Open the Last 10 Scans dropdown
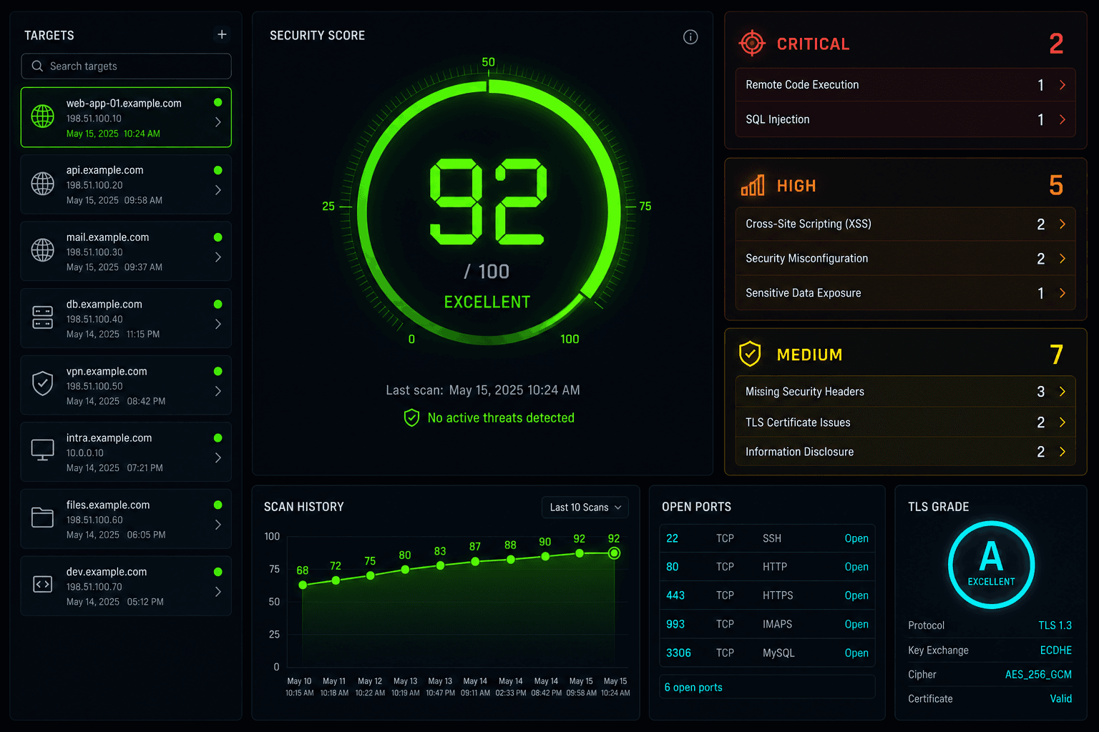The height and width of the screenshot is (732, 1099). coord(585,507)
